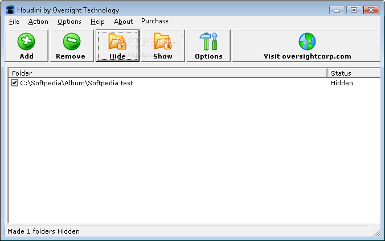The height and width of the screenshot is (241, 385).
Task: Click the window resize grip corner
Action: click(376, 232)
